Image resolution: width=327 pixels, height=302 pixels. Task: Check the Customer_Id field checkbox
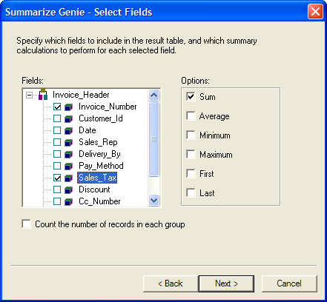click(57, 118)
